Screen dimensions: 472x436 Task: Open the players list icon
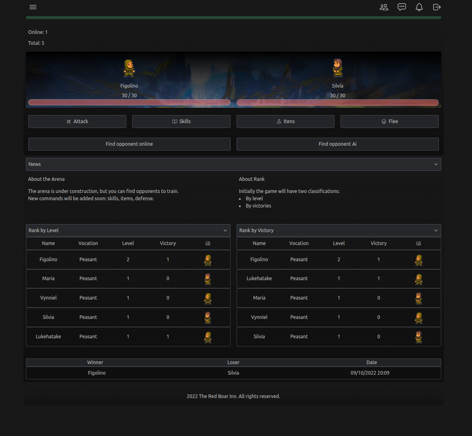[383, 7]
